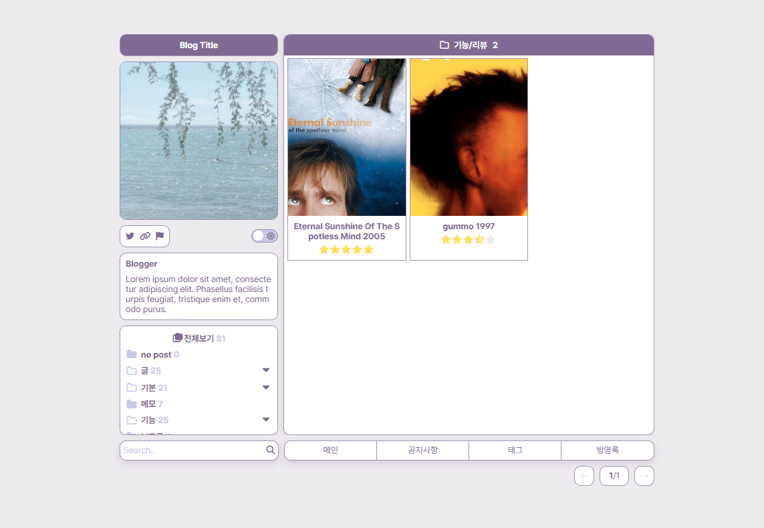This screenshot has width=764, height=528.
Task: Click the previous page arrow button
Action: (x=584, y=476)
